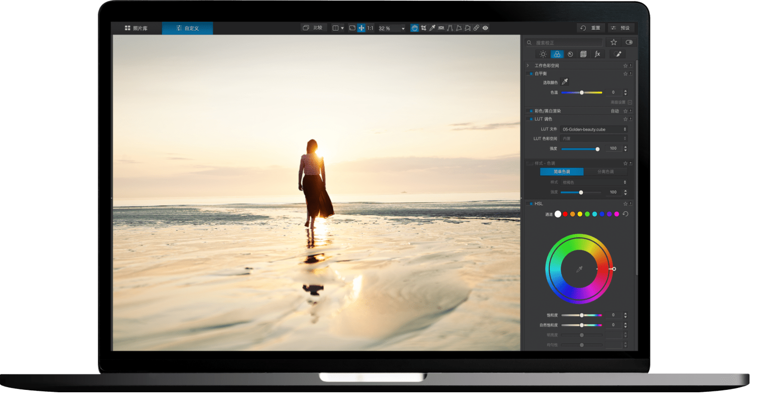Open the fx effects palette

point(597,54)
